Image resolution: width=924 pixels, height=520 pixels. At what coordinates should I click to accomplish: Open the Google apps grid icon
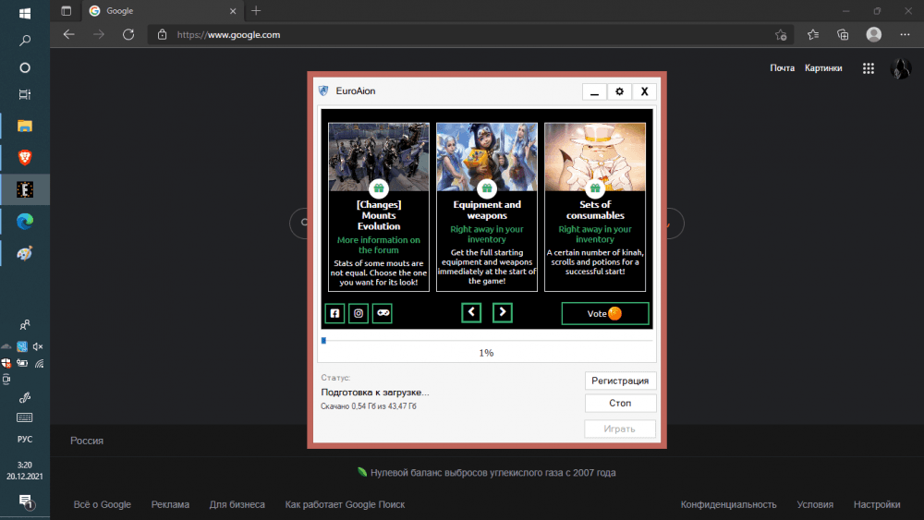(868, 68)
